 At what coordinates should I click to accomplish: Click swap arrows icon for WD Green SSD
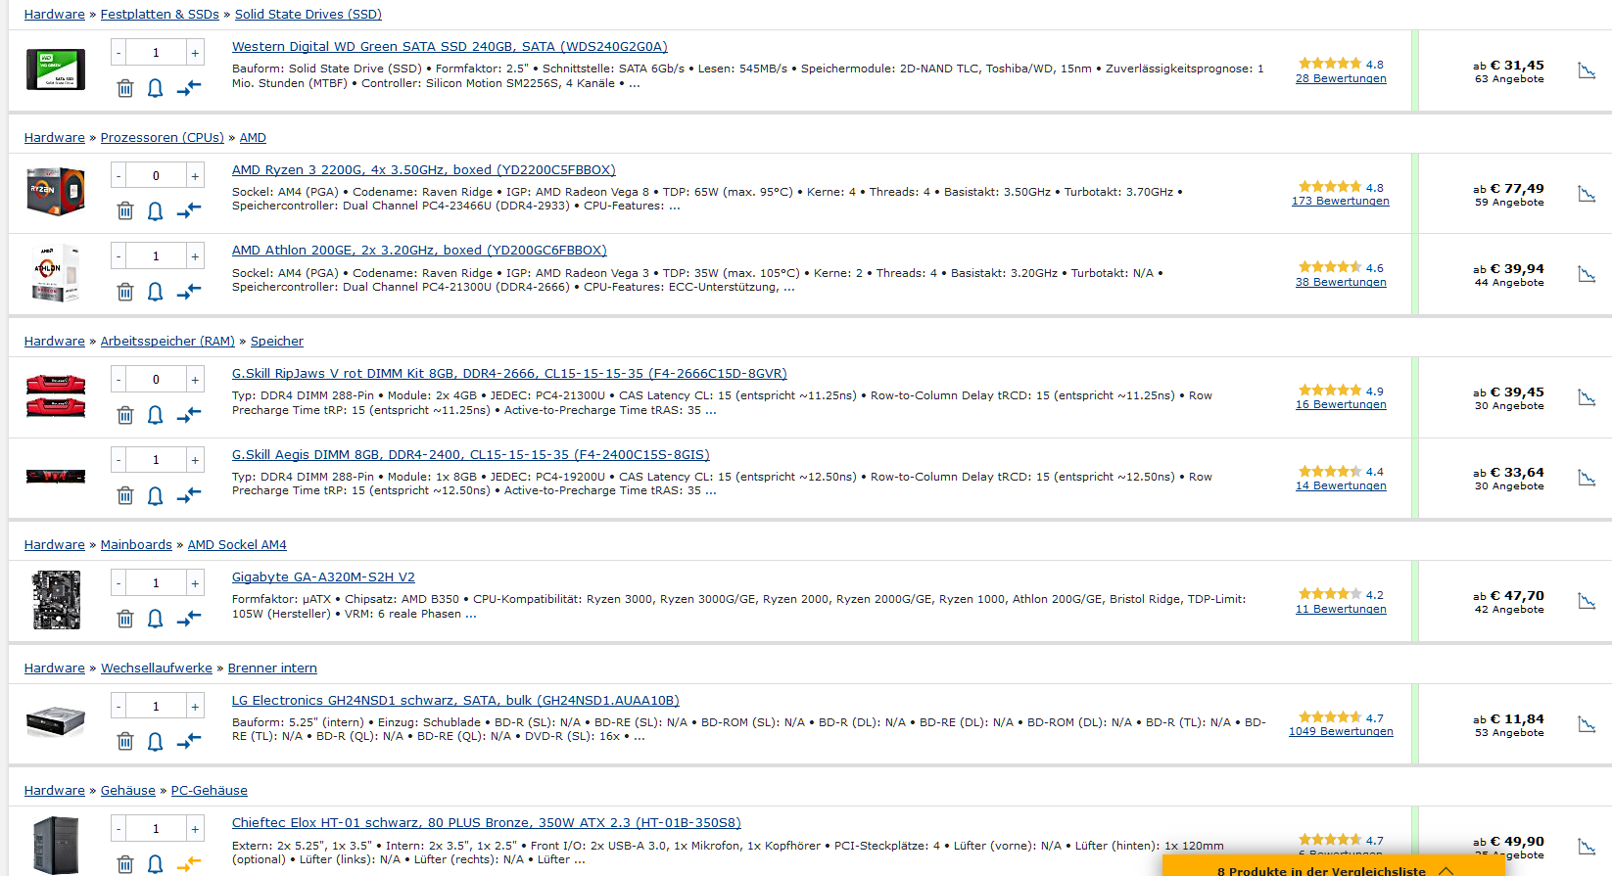point(189,88)
